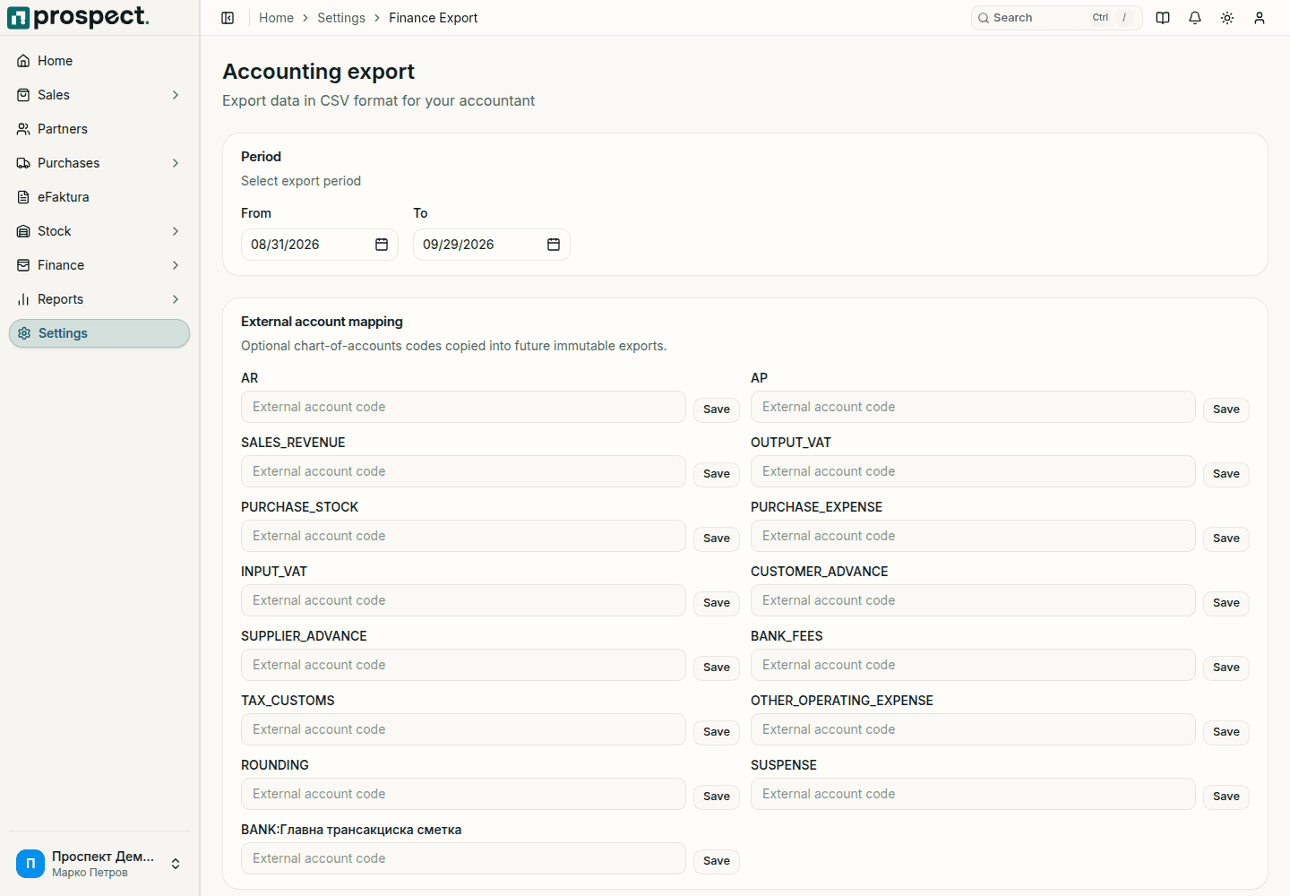Image resolution: width=1290 pixels, height=896 pixels.
Task: Expand the Sales submenu
Action: coord(176,95)
